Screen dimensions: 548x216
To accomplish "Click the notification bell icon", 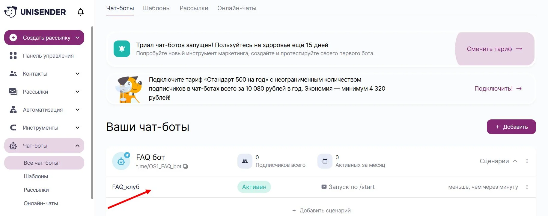I will click(81, 12).
